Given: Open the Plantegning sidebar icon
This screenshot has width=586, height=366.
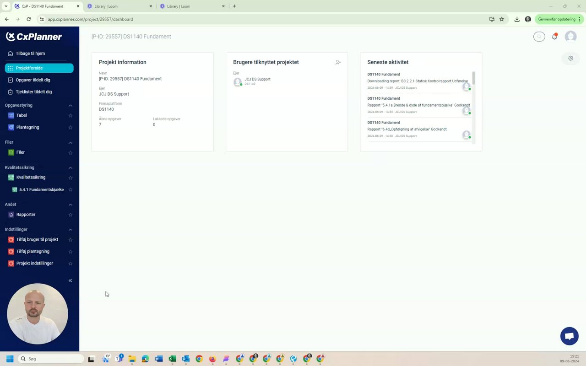Looking at the screenshot, I should tap(11, 127).
